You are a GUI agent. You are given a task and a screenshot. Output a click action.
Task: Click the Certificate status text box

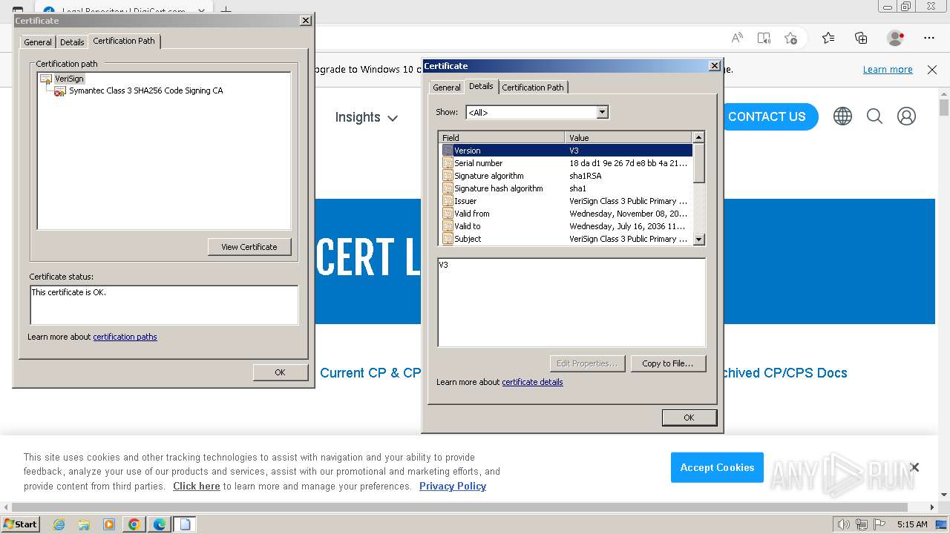point(164,305)
